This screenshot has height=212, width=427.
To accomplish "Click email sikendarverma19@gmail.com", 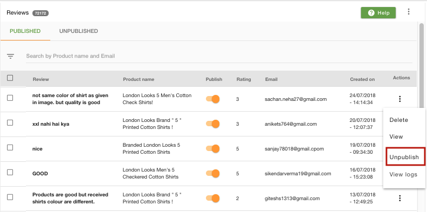I will pyautogui.click(x=298, y=173).
